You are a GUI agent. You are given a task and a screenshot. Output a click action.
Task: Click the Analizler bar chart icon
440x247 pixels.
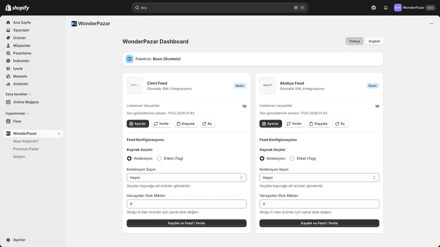point(8,84)
